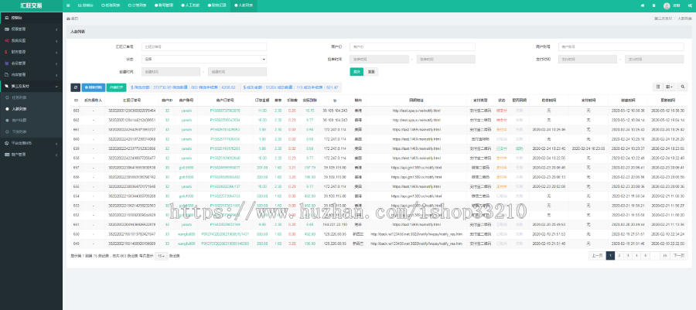Click the 重置 reset button

[x=372, y=71]
